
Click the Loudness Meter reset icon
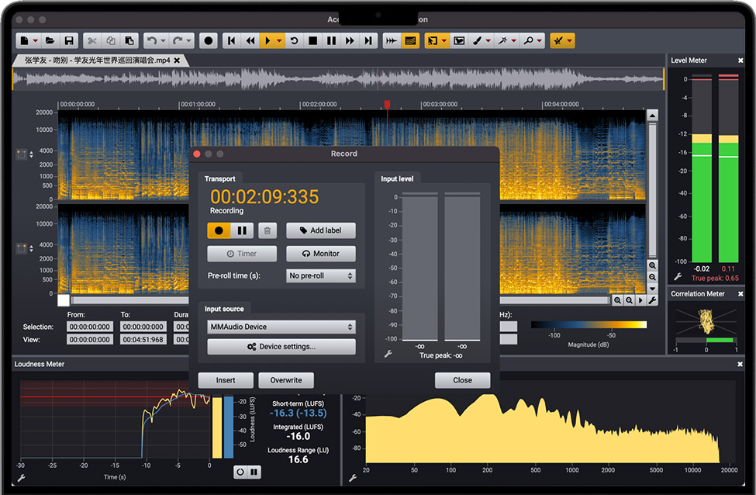point(240,472)
